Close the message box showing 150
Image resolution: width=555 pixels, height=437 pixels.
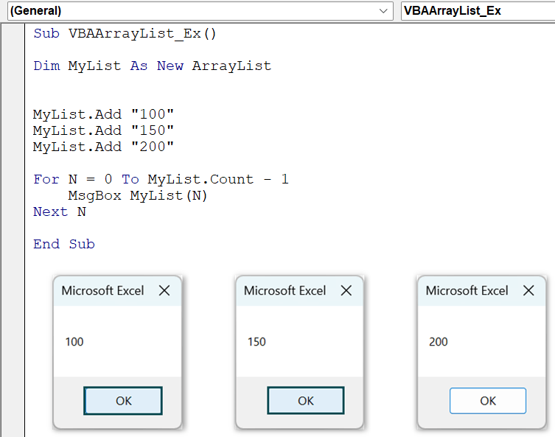tap(346, 290)
